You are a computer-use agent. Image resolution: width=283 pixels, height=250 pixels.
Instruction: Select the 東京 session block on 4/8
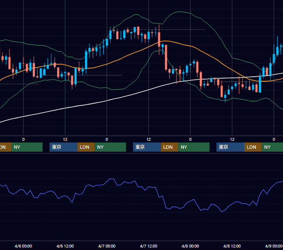click(x=230, y=147)
